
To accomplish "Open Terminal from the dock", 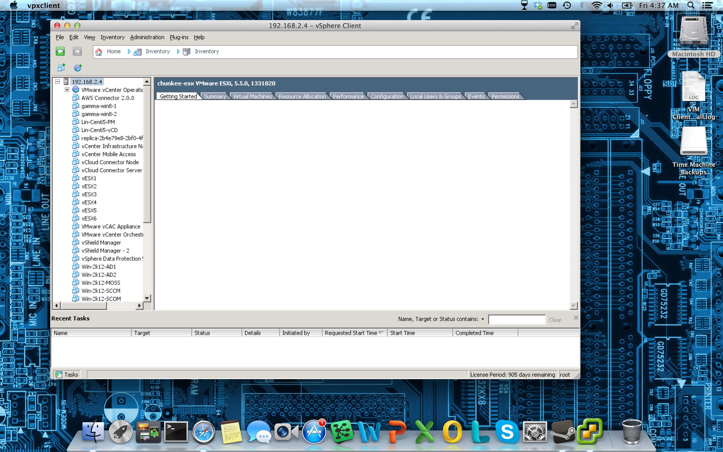I will click(x=176, y=432).
